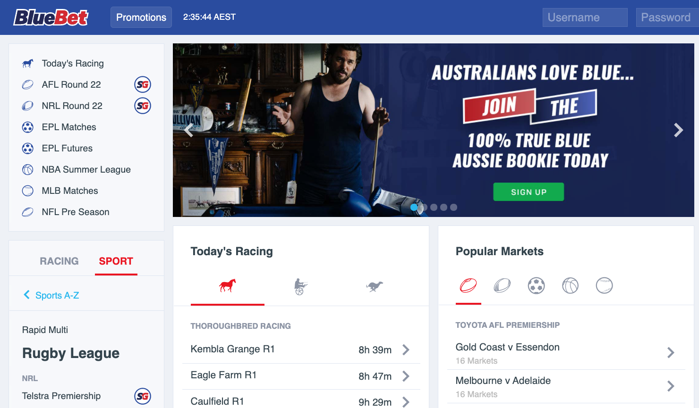Viewport: 699px width, 408px height.
Task: Click the football icon beside AFL Round 22
Action: click(28, 84)
